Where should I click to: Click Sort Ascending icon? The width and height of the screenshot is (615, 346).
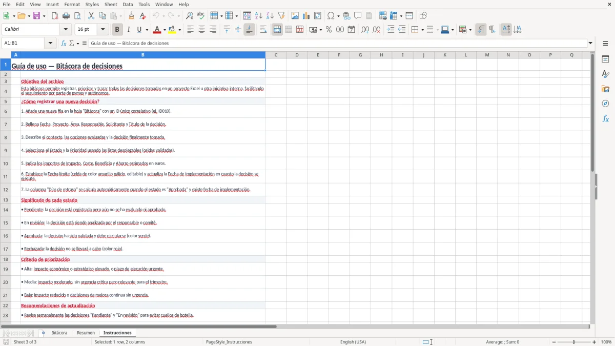coord(258,16)
